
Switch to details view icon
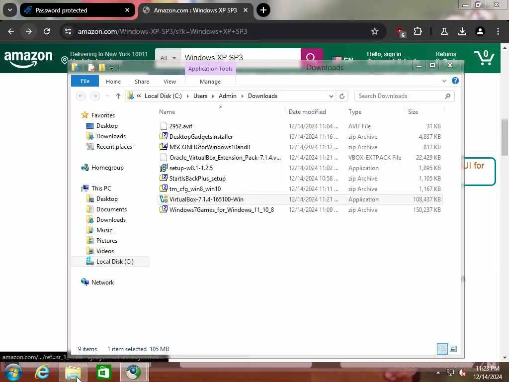[x=442, y=349]
